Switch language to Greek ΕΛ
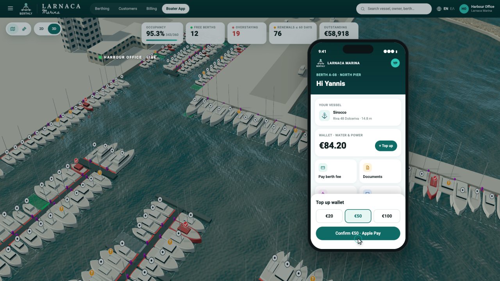This screenshot has width=500, height=281. coord(452,9)
